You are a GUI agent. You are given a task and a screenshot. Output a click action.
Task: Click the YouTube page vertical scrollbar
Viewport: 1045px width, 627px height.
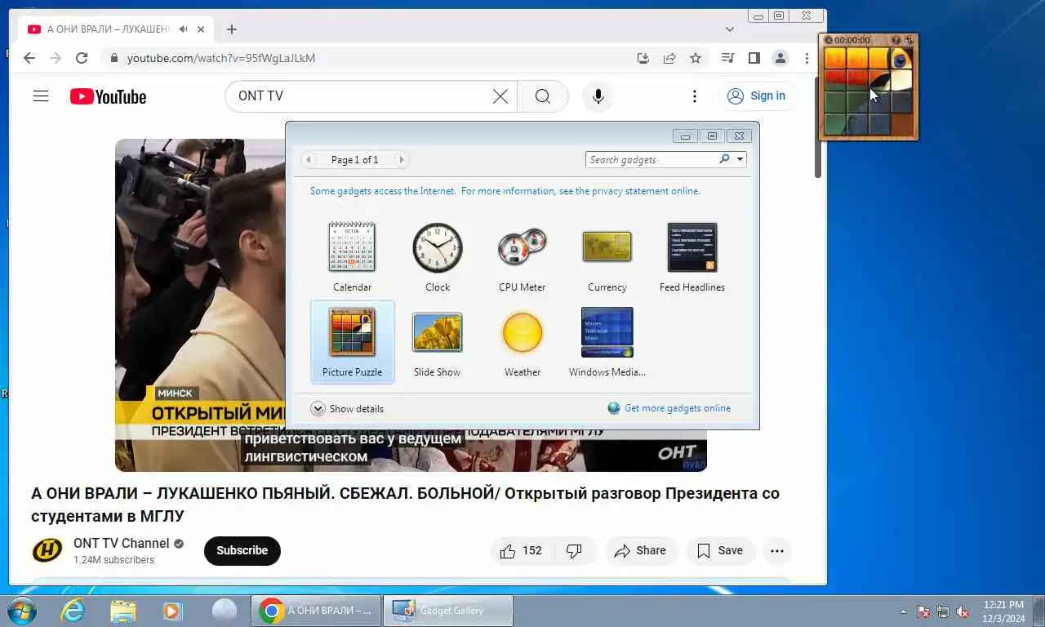[x=817, y=127]
